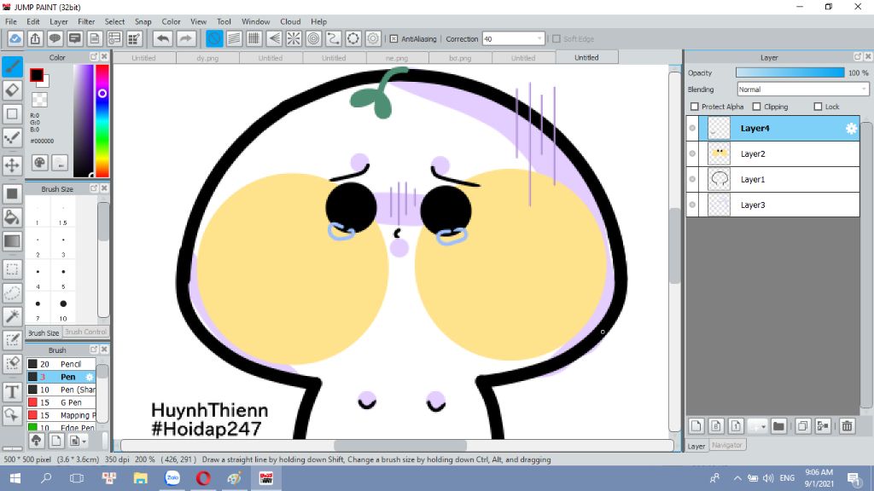Click the vertical rainbow hue slider
The height and width of the screenshot is (491, 874).
(102, 121)
